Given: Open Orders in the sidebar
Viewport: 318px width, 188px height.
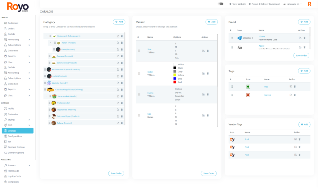Looking at the screenshot, I should 11,28.
